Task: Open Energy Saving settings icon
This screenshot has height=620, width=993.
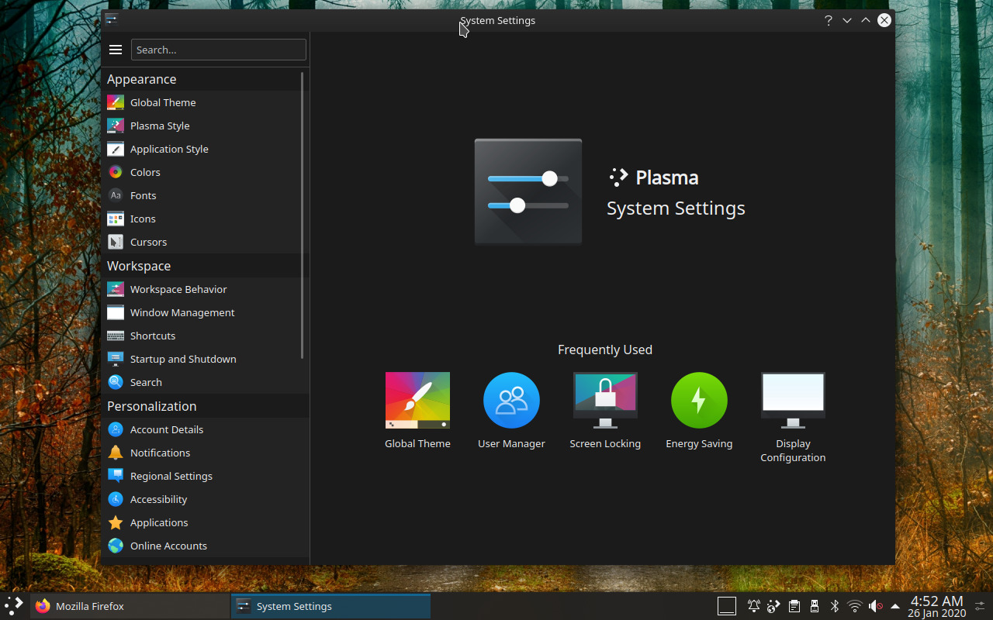Action: click(699, 401)
